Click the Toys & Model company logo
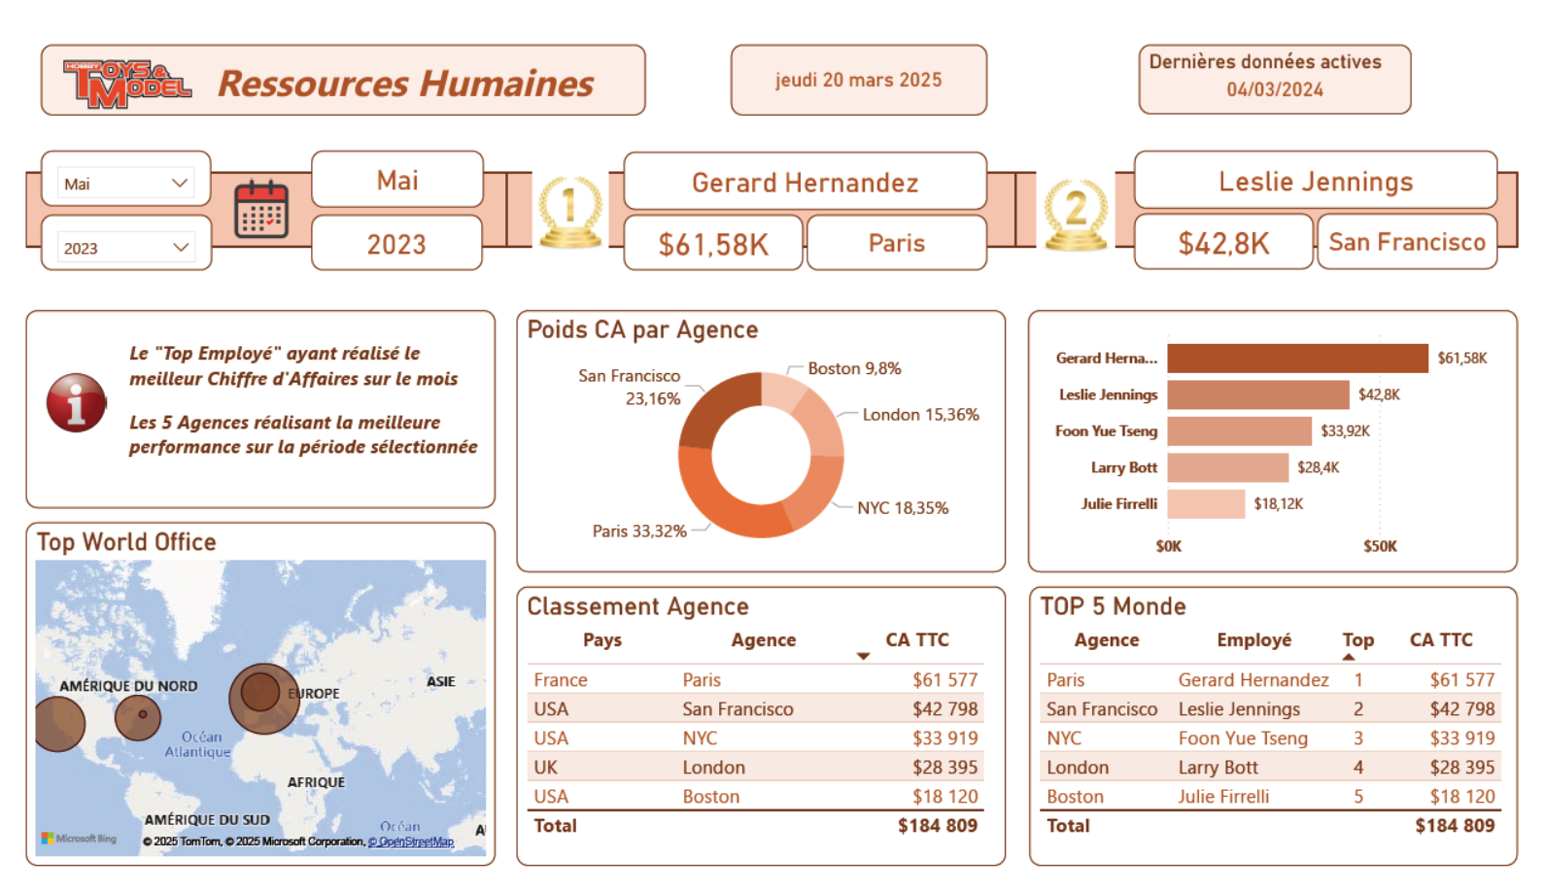The width and height of the screenshot is (1544, 893). click(126, 84)
